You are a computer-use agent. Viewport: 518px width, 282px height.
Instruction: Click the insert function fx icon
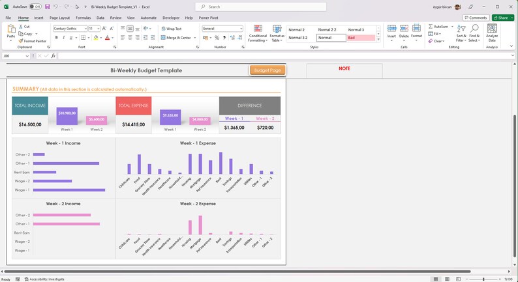pyautogui.click(x=53, y=56)
